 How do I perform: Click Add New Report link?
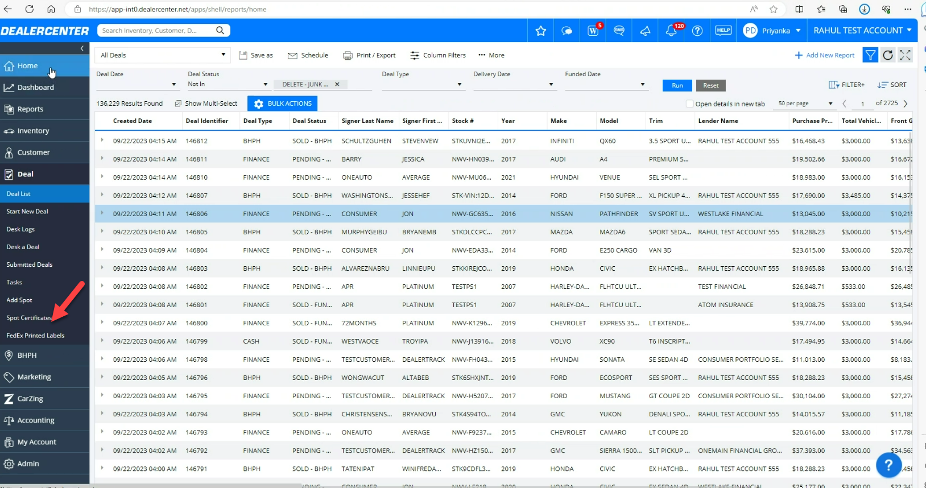point(824,55)
